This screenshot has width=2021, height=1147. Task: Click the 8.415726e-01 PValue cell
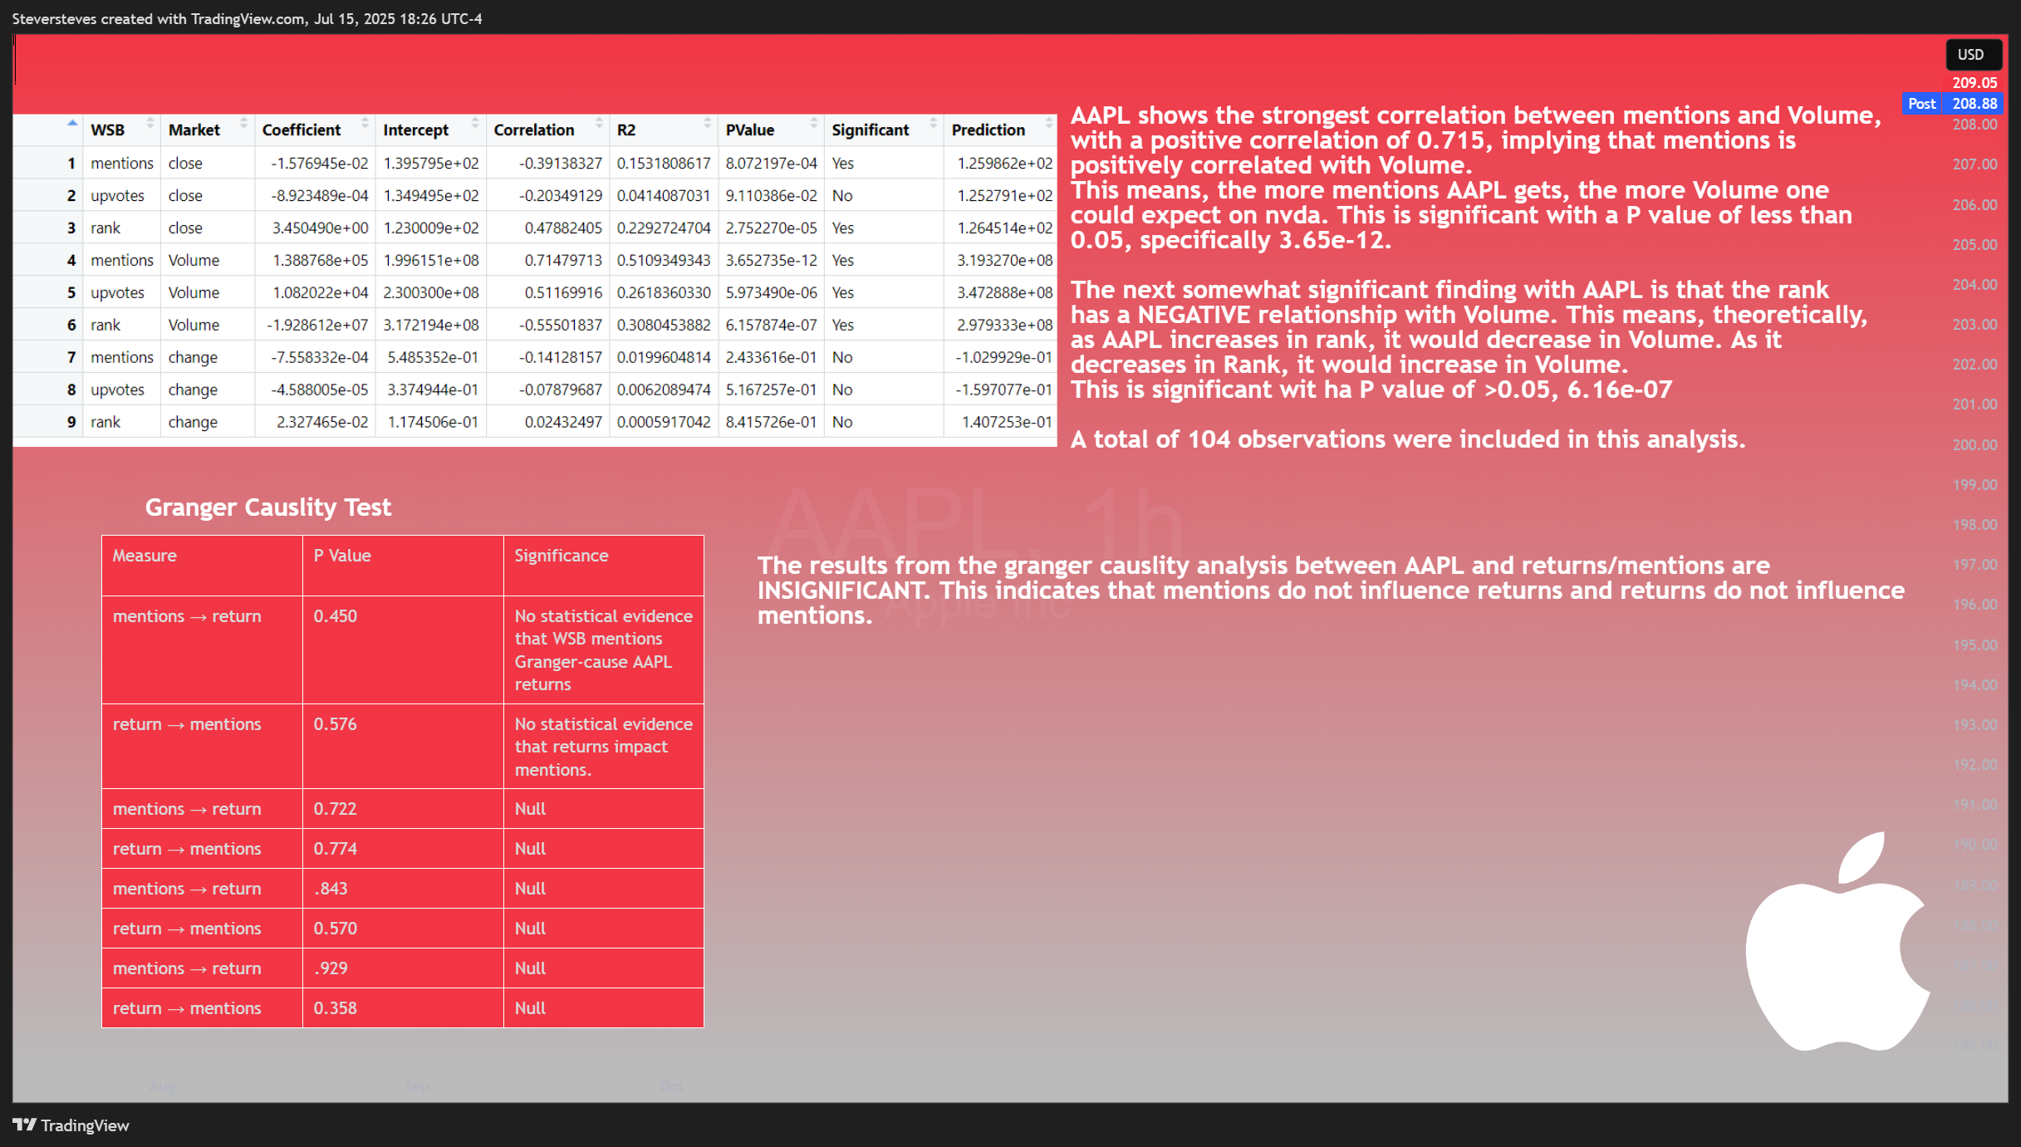[771, 423]
